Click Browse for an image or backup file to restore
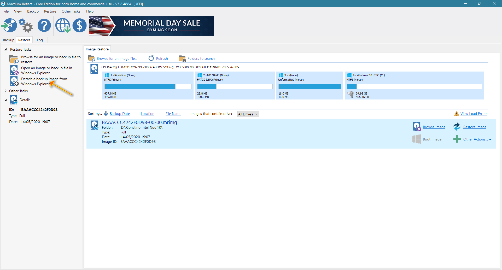Viewport: 502px width, 270px height. 51,59
